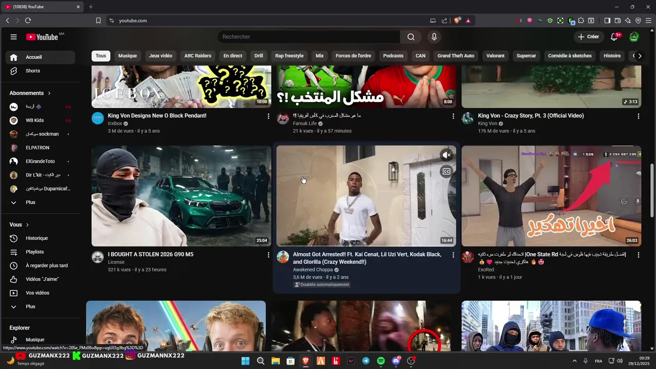Open I BOUGHT A STOLEN 2026 G90 M5 title
This screenshot has width=656, height=369.
click(151, 254)
